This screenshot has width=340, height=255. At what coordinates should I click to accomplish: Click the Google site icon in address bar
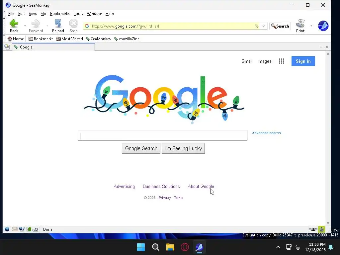click(x=87, y=26)
